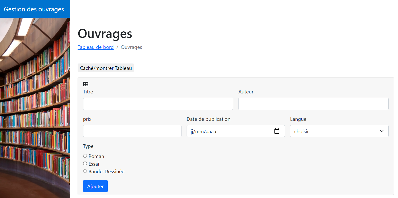Click the large Ouvrages page heading

105,34
